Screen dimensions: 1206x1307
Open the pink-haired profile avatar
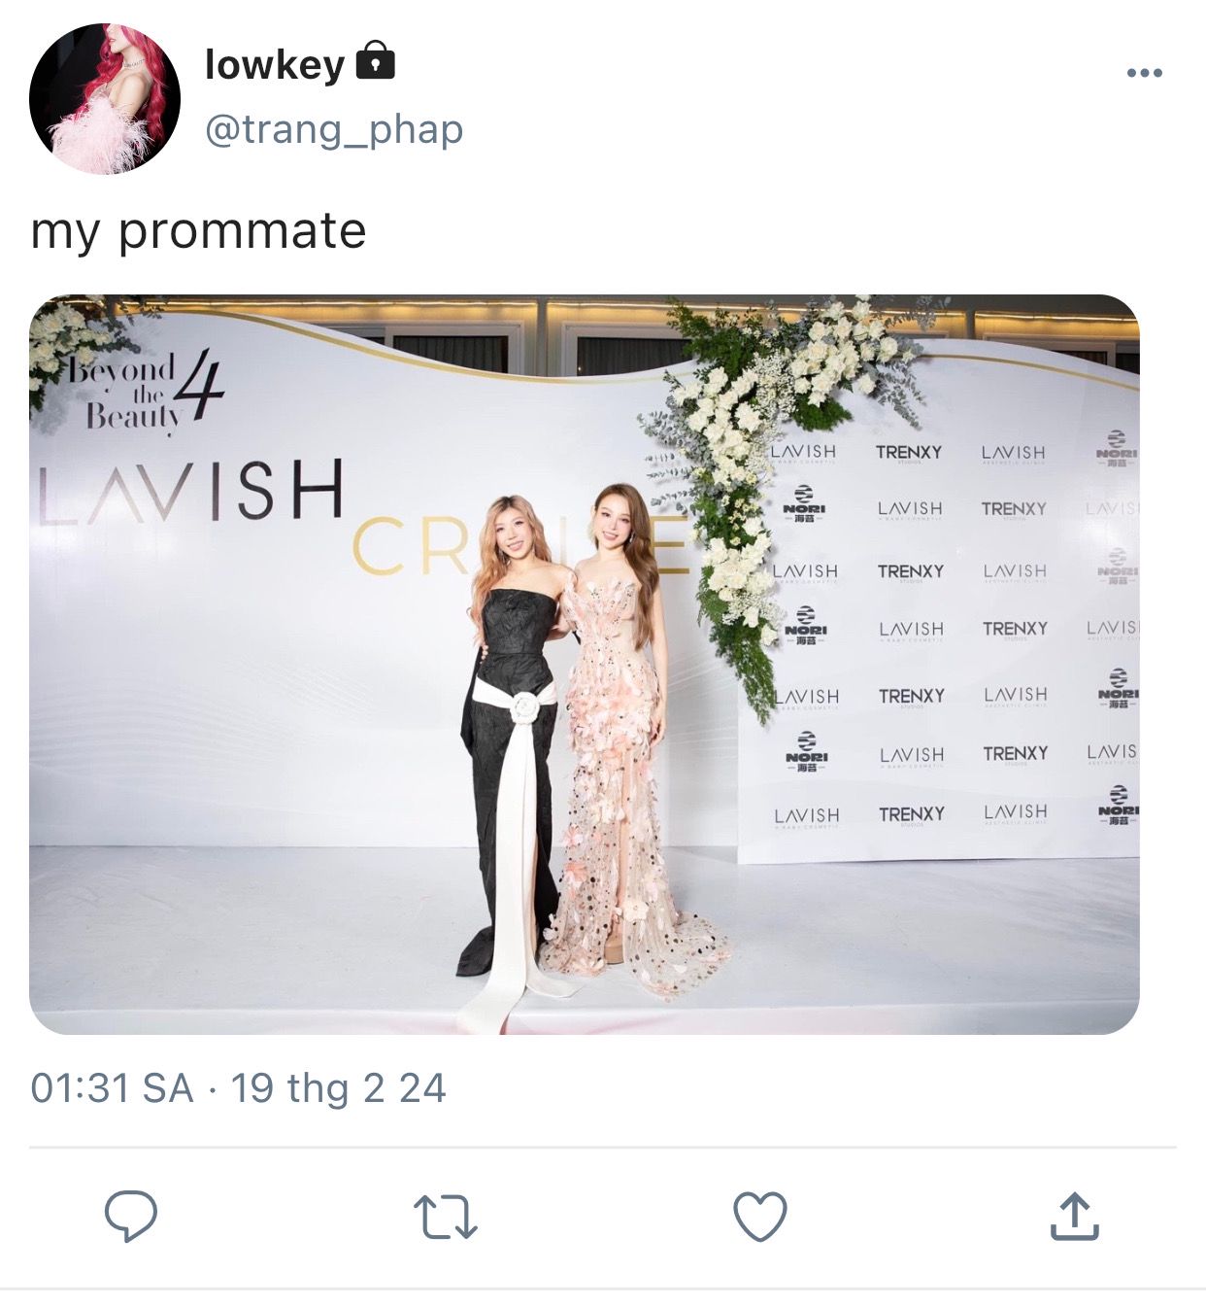pos(105,99)
